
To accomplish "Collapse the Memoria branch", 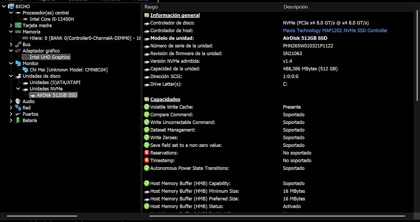I will click(x=11, y=31).
